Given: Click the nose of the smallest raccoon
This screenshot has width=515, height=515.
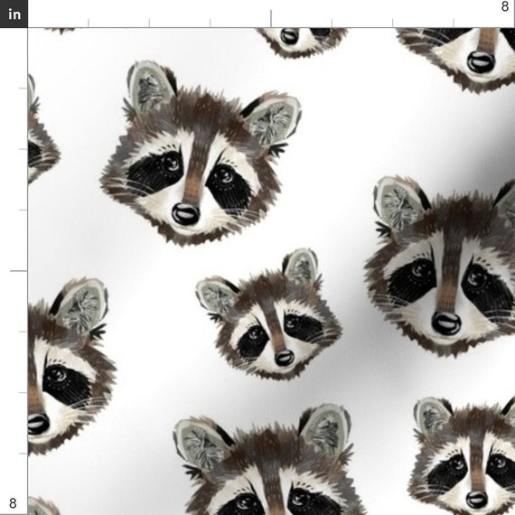Looking at the screenshot, I should click(285, 358).
